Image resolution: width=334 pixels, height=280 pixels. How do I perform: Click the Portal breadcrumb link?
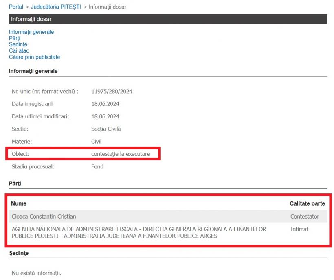point(16,7)
